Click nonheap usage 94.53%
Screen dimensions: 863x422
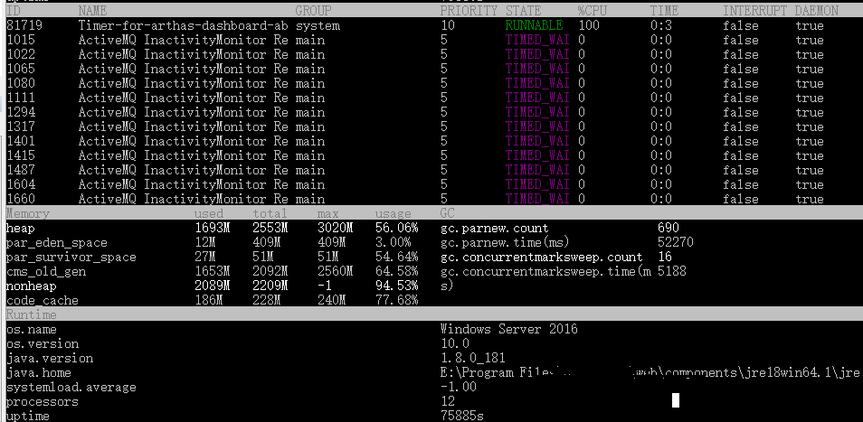[397, 286]
